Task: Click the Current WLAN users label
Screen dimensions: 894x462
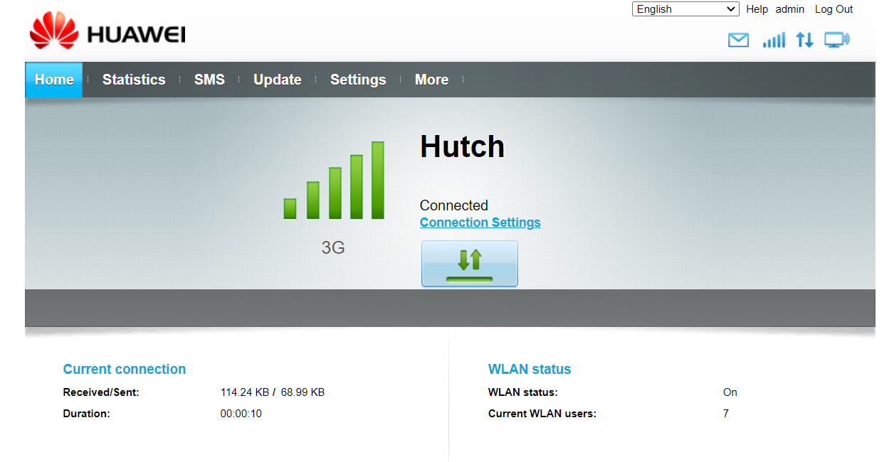Action: click(x=542, y=414)
